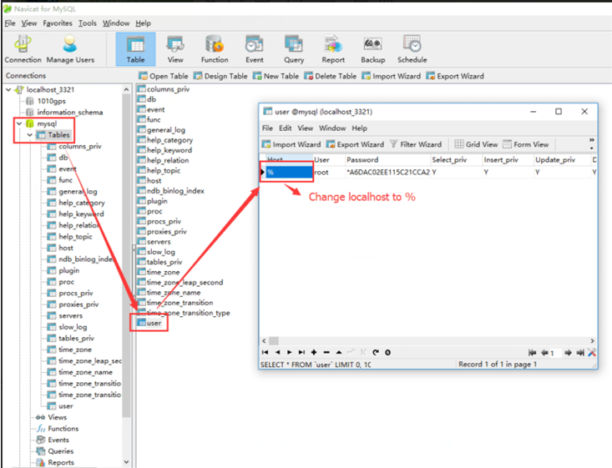Select the Table toolbar button
The width and height of the screenshot is (612, 468).
click(135, 49)
